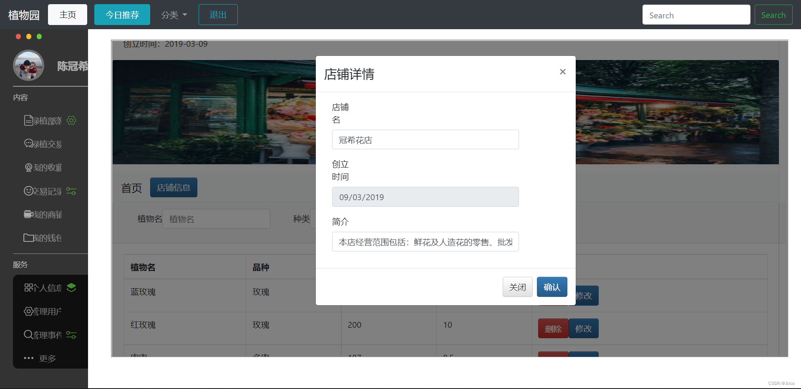The width and height of the screenshot is (801, 389).
Task: Expand the 分类 dropdown in top navigation
Action: [x=174, y=15]
